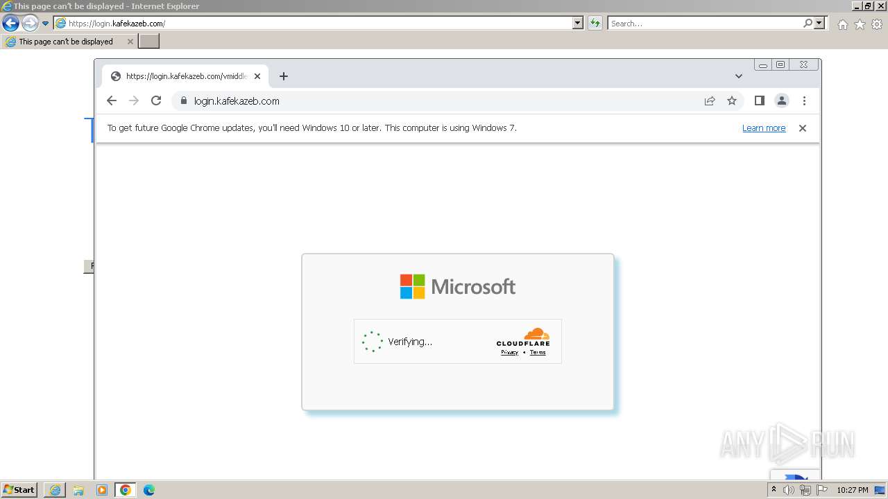Refresh the Internet Explorer page
Image resolution: width=888 pixels, height=499 pixels.
pyautogui.click(x=595, y=24)
